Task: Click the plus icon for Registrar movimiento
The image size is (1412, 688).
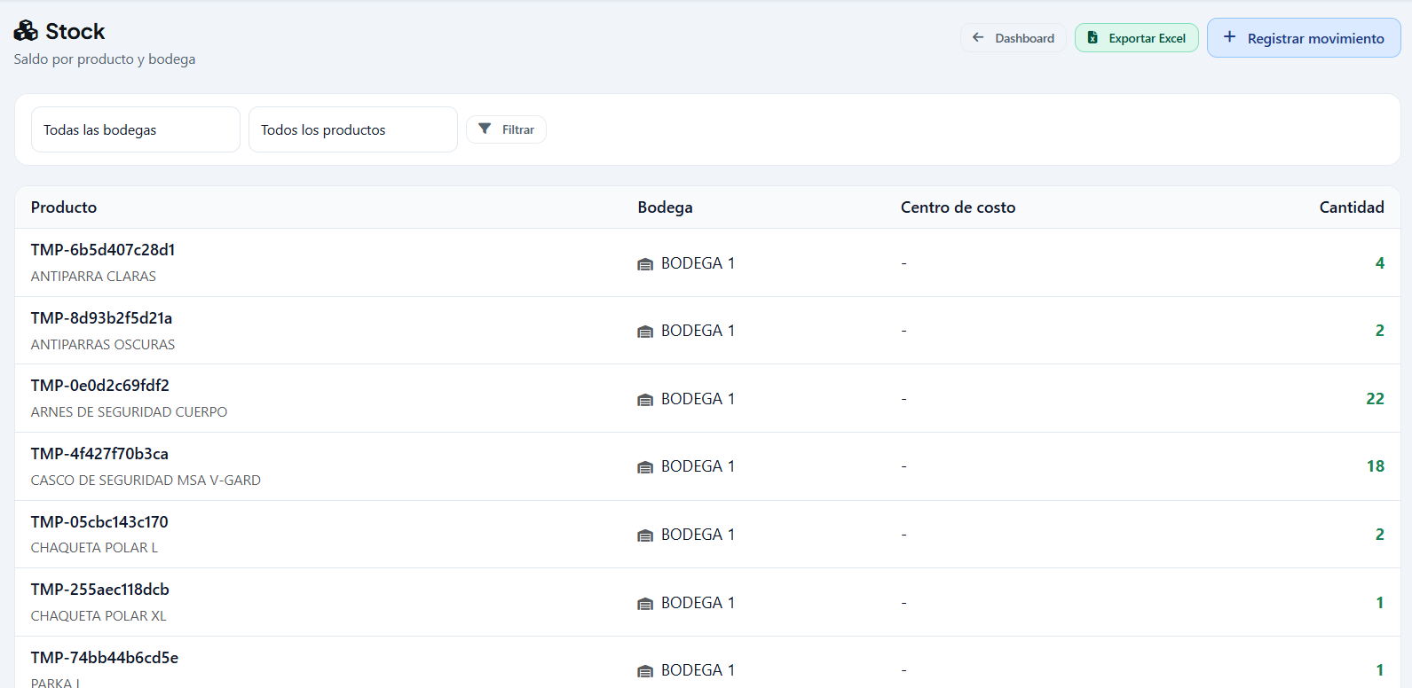Action: 1229,37
